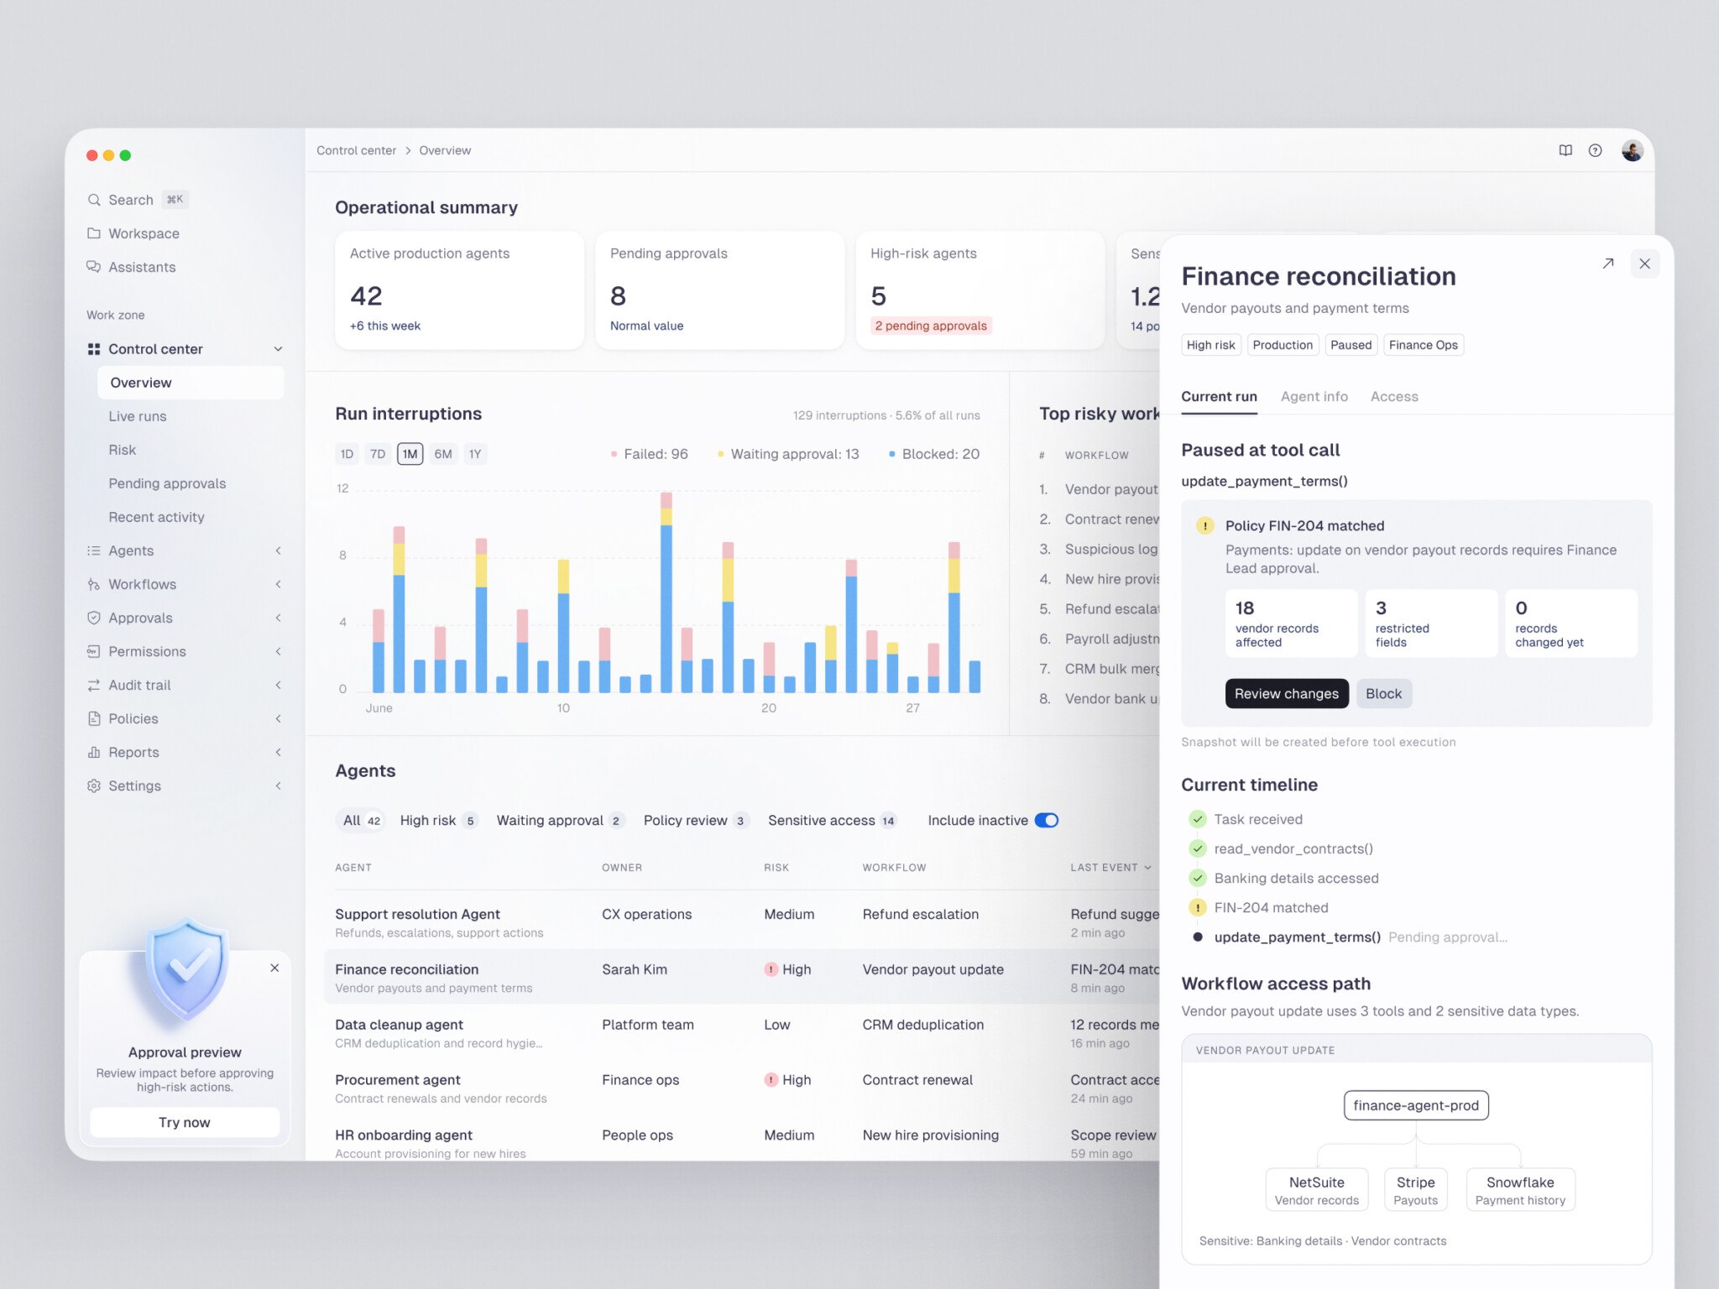Click the approval shield illustration

coord(185,969)
